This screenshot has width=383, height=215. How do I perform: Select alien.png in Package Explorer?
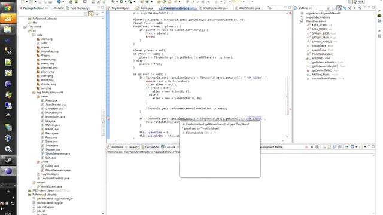(45, 39)
